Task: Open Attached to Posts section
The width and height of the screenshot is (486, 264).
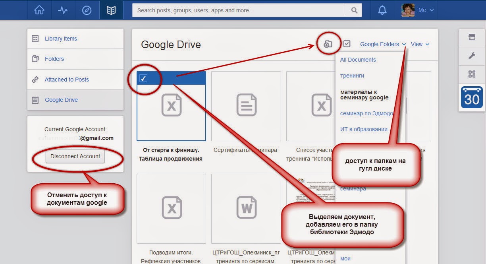Action: pos(75,80)
